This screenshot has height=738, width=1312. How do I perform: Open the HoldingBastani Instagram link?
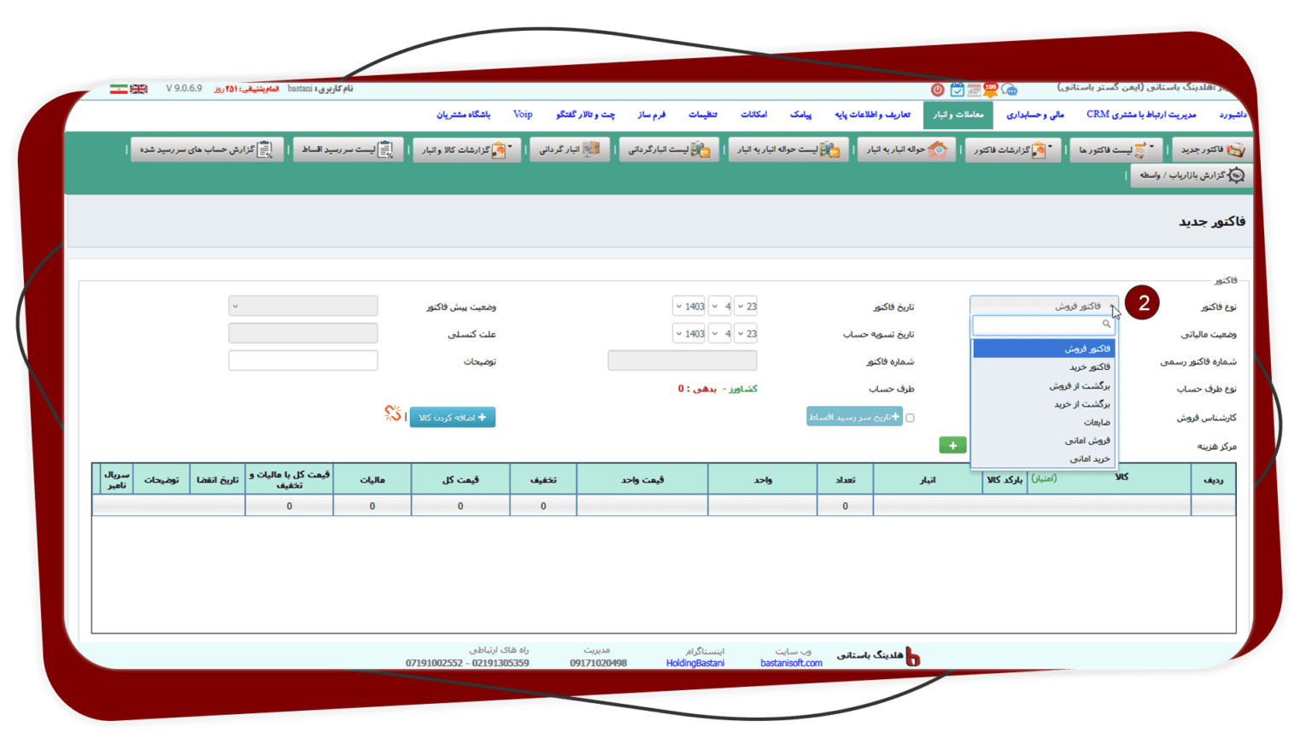click(695, 663)
